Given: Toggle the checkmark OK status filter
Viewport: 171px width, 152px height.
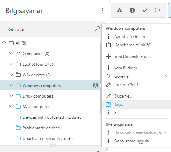Looking at the screenshot, I should click(145, 10).
